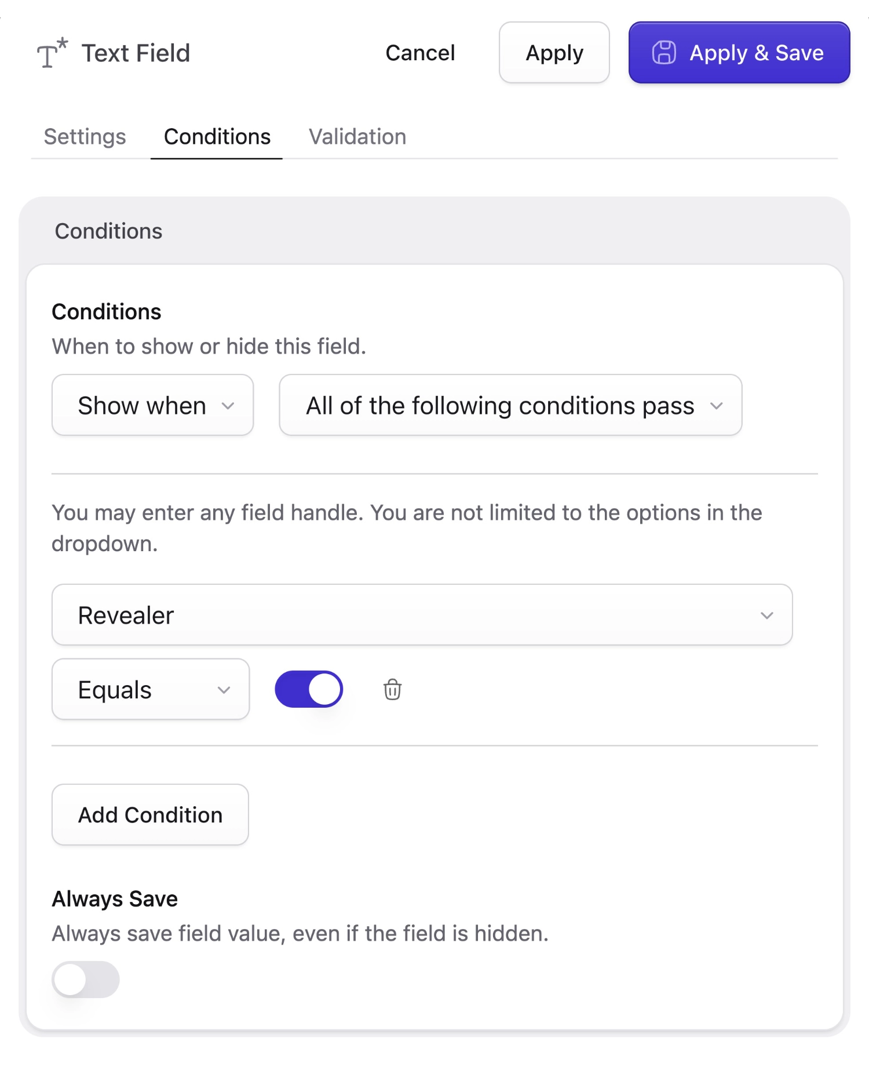This screenshot has width=869, height=1074.
Task: Select the Conditions tab
Action: [217, 137]
